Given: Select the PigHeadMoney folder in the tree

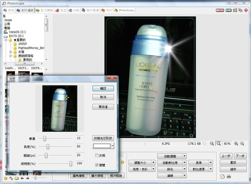Looking at the screenshot, I should click(x=31, y=48).
